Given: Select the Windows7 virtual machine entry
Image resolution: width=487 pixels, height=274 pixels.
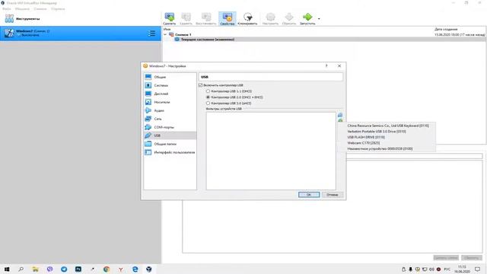Looking at the screenshot, I should click(81, 33).
